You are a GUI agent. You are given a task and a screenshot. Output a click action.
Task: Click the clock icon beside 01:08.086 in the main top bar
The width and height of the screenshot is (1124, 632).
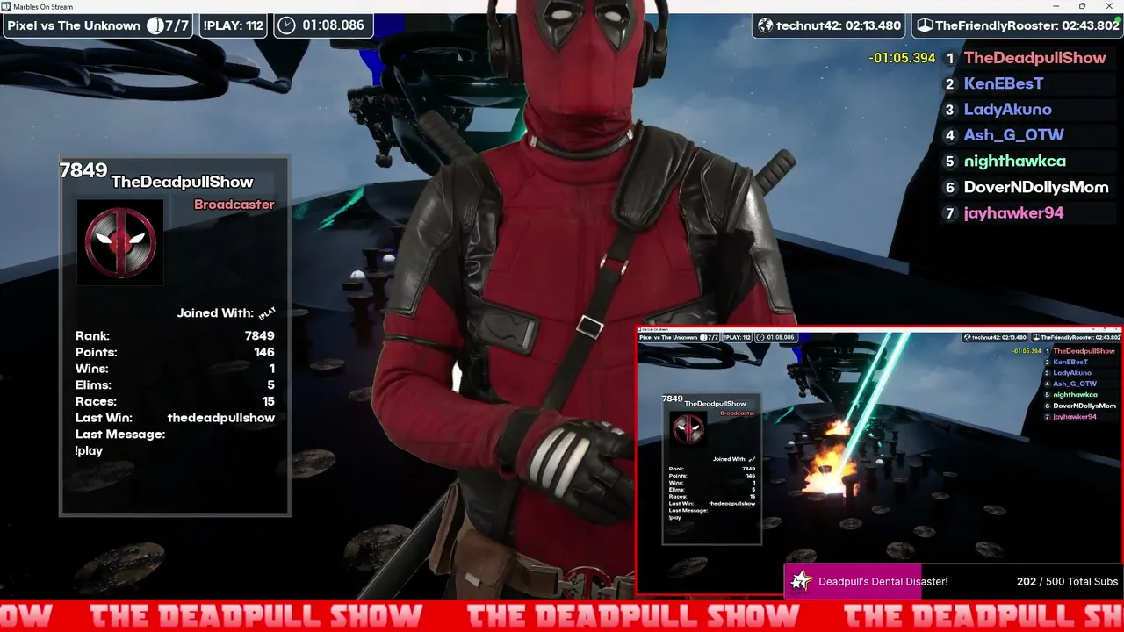[286, 25]
